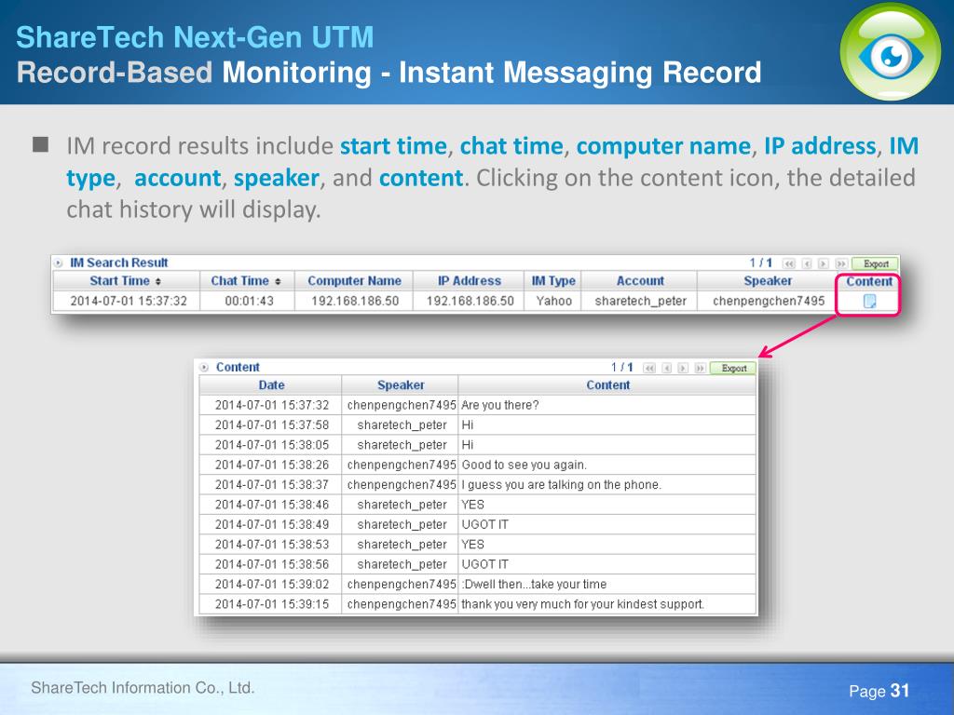Click the Date column header in Content

pyautogui.click(x=271, y=384)
